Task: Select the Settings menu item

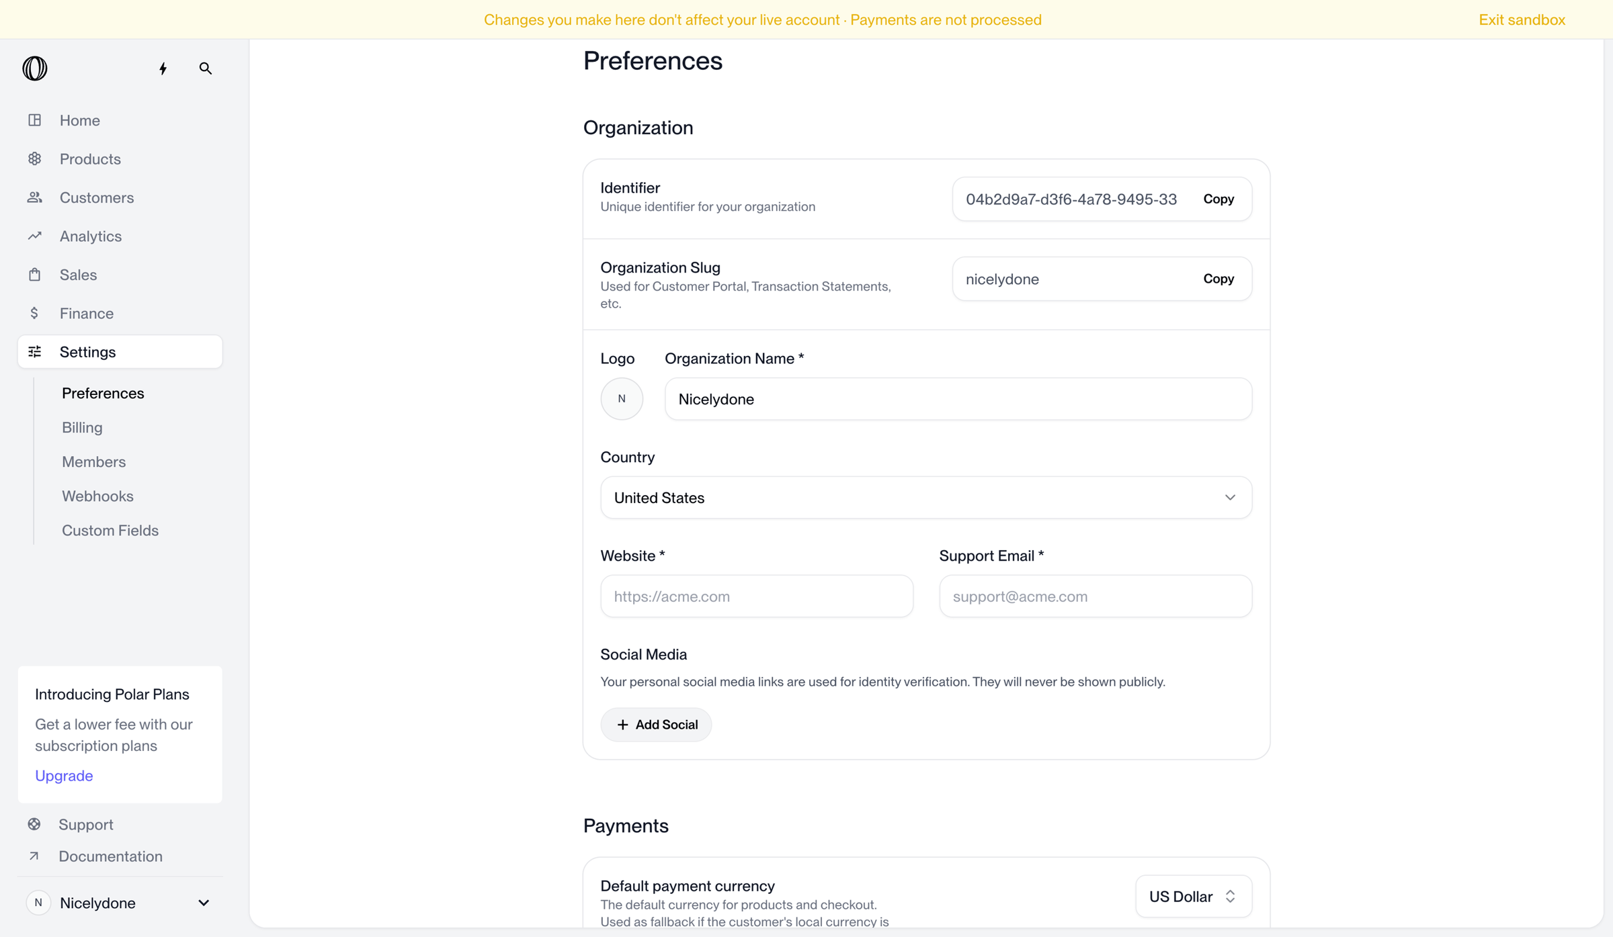Action: (x=120, y=352)
